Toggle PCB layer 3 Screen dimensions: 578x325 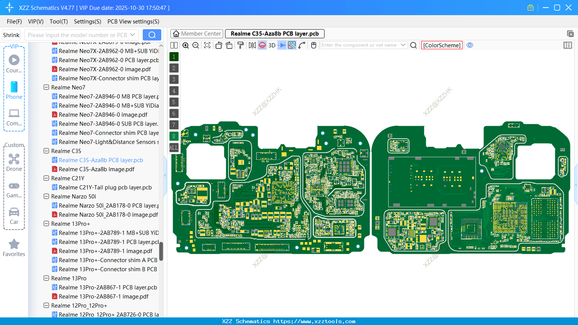[x=174, y=80]
